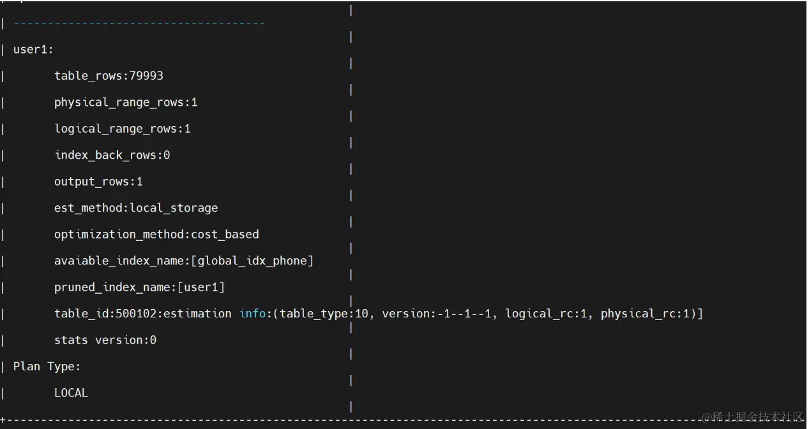The width and height of the screenshot is (809, 429).
Task: Click the physical_range_rows:1 text
Action: 126,102
